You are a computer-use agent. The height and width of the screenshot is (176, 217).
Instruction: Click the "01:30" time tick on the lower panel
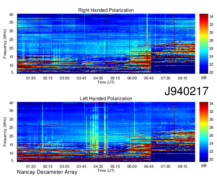click(x=31, y=166)
